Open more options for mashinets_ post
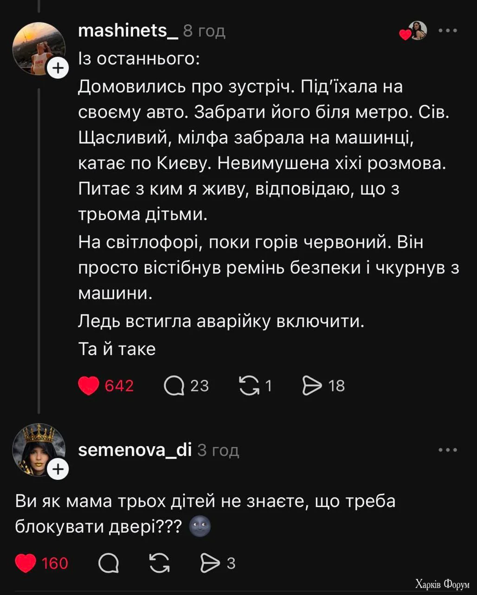The image size is (477, 595). point(448,31)
